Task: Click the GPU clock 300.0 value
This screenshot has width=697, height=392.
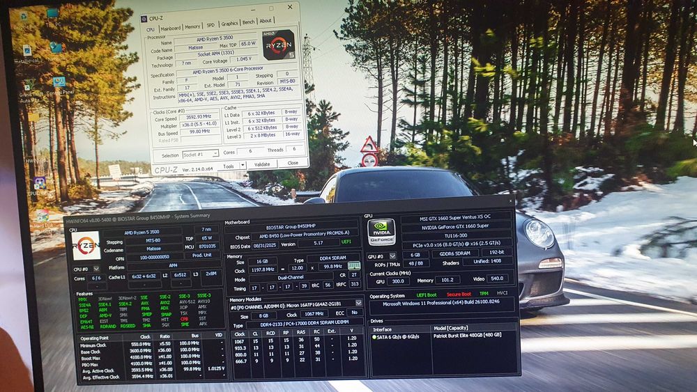Action: pyautogui.click(x=398, y=281)
